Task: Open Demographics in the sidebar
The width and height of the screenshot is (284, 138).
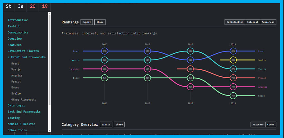Action: coord(18,32)
